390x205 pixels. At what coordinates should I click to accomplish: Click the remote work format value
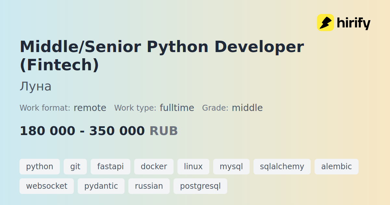pyautogui.click(x=90, y=108)
